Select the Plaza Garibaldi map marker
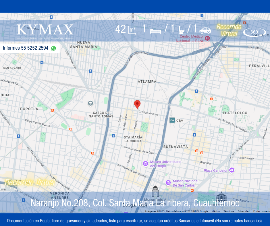The width and height of the screenshot is (270, 226). (232, 170)
